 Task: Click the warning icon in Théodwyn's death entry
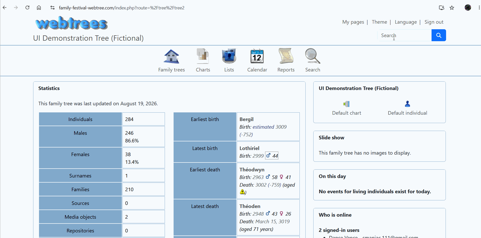pos(242,192)
